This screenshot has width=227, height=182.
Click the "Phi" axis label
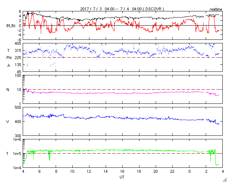tap(9, 58)
